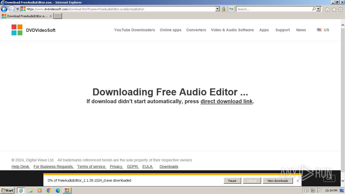Open the Windows Start button
Viewport: 345px width, 194px height.
point(8,190)
